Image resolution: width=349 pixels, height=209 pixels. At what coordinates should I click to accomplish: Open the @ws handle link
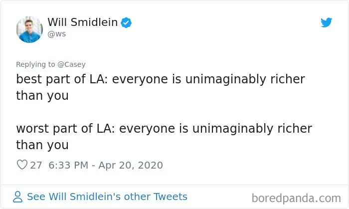tap(57, 34)
